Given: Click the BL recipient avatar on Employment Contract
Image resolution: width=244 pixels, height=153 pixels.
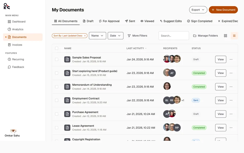Looking at the screenshot, I should [x=166, y=100].
